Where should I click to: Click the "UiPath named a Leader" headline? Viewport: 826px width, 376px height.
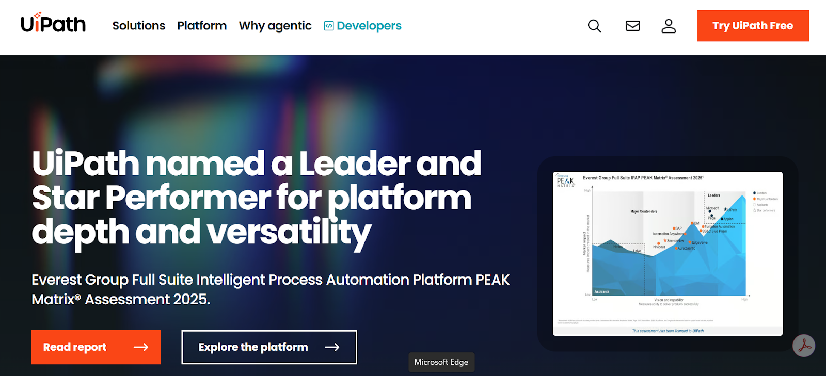(x=257, y=198)
